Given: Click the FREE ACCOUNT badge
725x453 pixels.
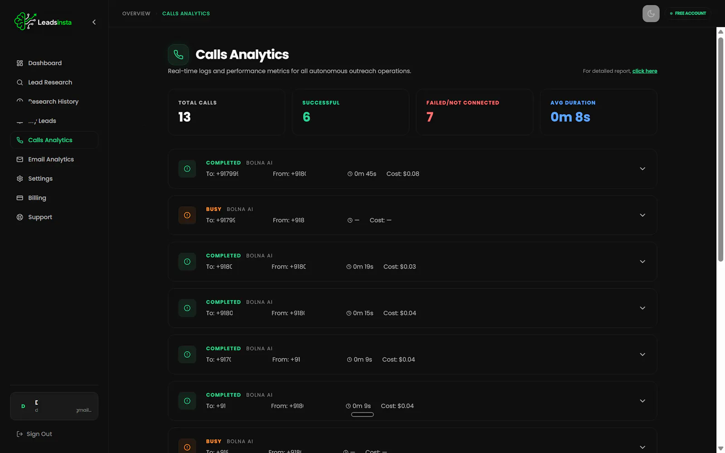Looking at the screenshot, I should pos(688,14).
